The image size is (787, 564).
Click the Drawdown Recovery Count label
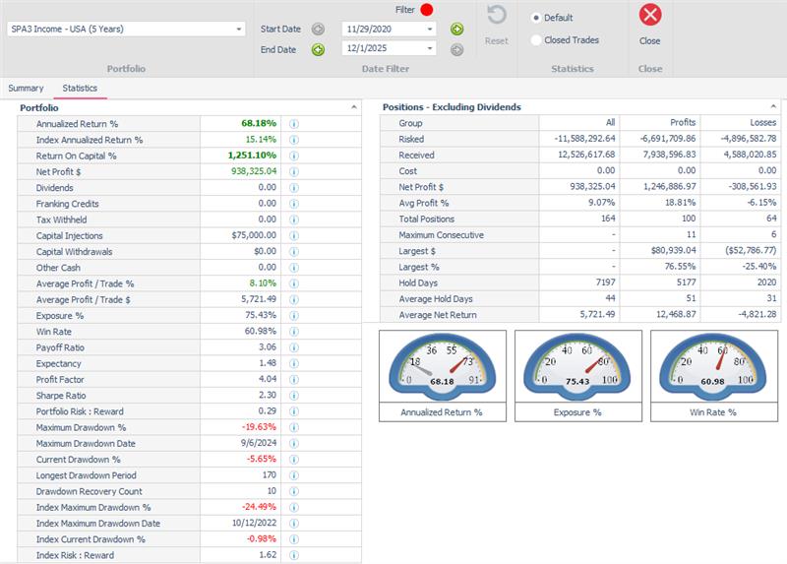(x=89, y=491)
